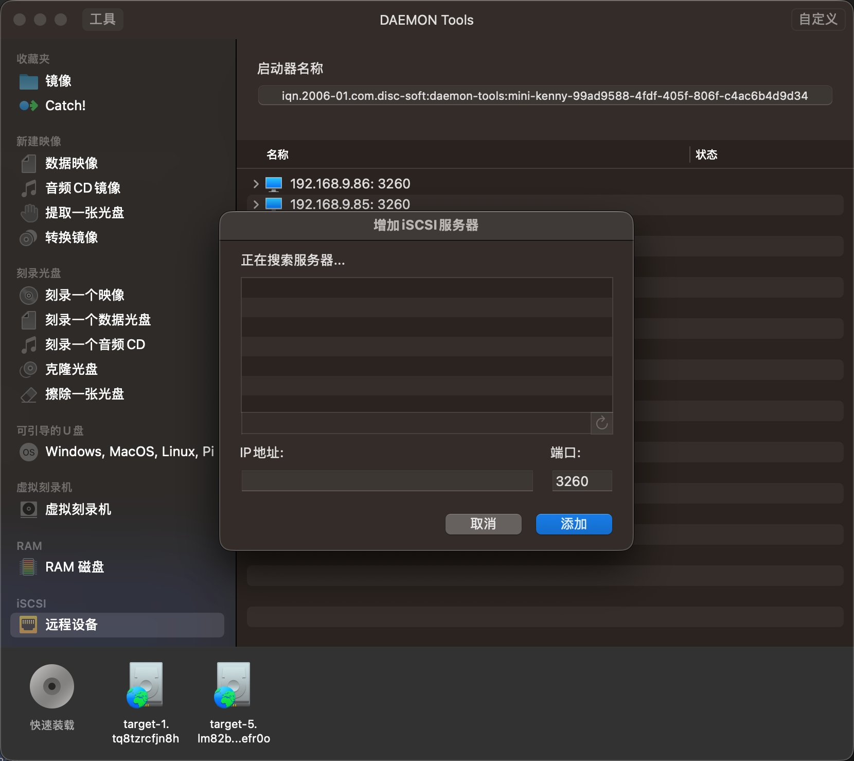Select the target-5.lm82b...efr0o drive icon
The height and width of the screenshot is (761, 854).
pos(233,685)
